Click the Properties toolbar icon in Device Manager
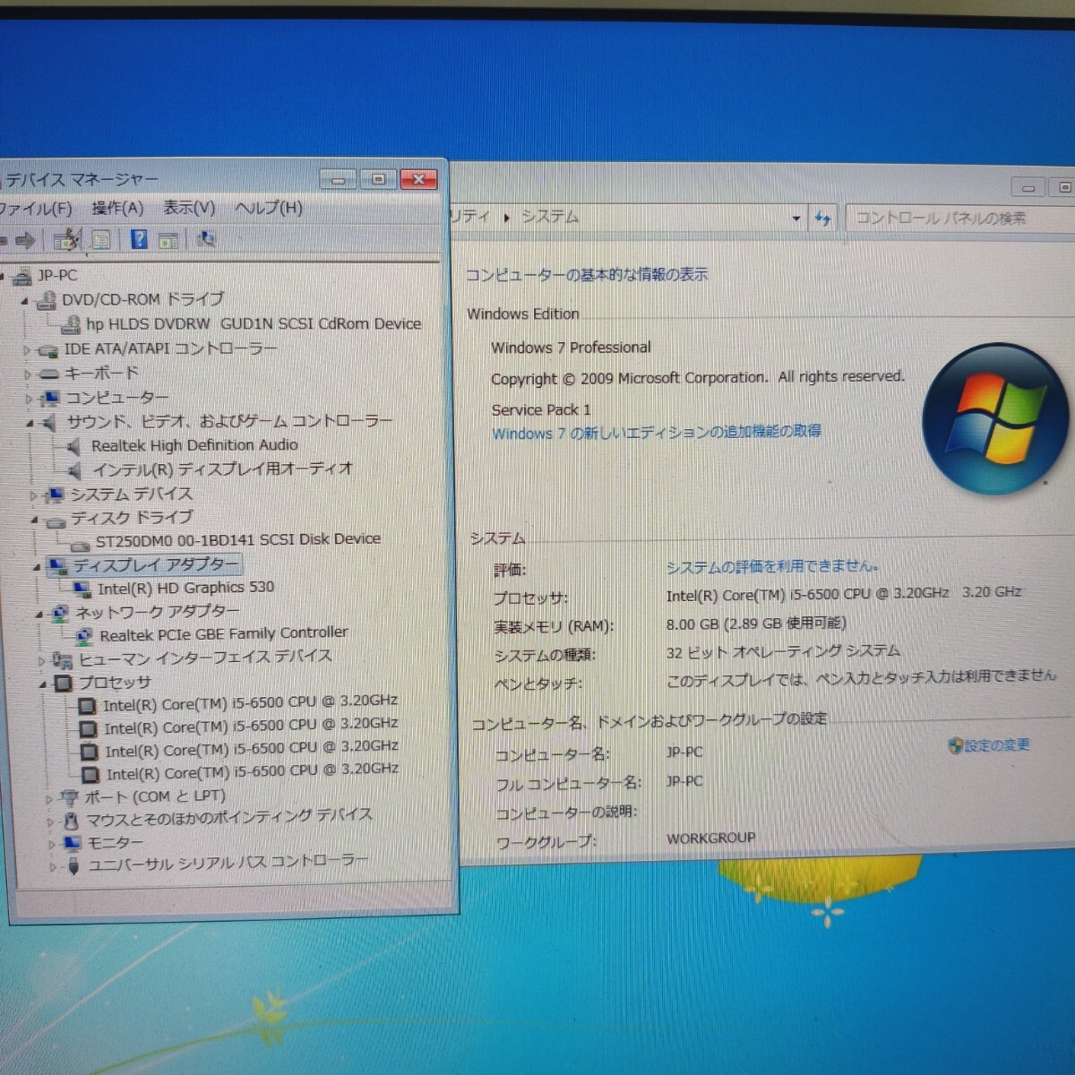This screenshot has height=1075, width=1075. click(x=101, y=239)
